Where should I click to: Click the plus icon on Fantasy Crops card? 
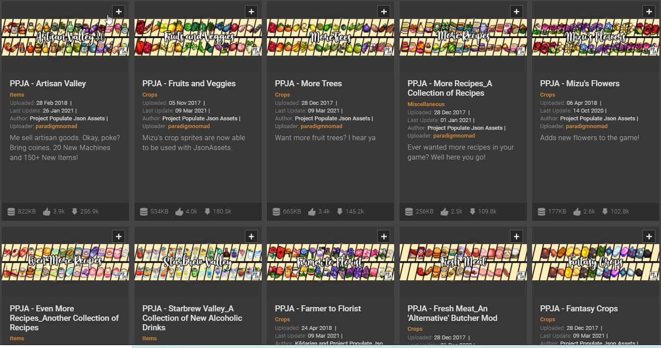tap(649, 236)
